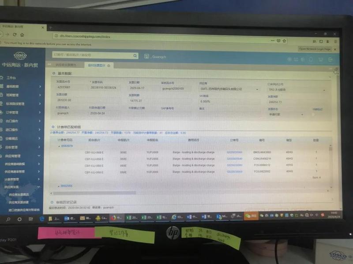
Task: Close the active invoice display tab
Action: coord(109,65)
